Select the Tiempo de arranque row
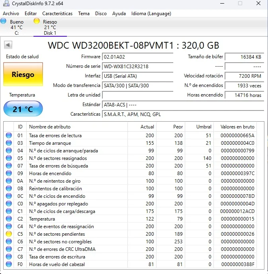The width and height of the screenshot is (268, 274). [x=130, y=143]
